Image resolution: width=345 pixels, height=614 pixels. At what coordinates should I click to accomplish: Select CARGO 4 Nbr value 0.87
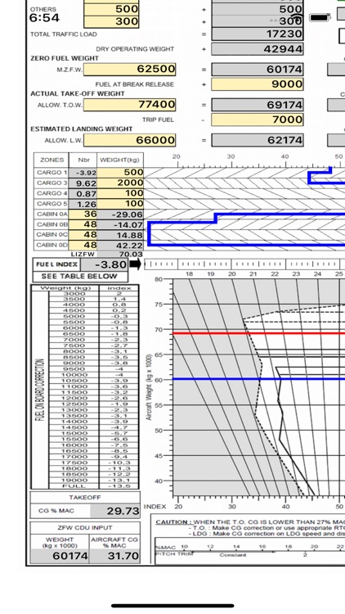click(83, 193)
